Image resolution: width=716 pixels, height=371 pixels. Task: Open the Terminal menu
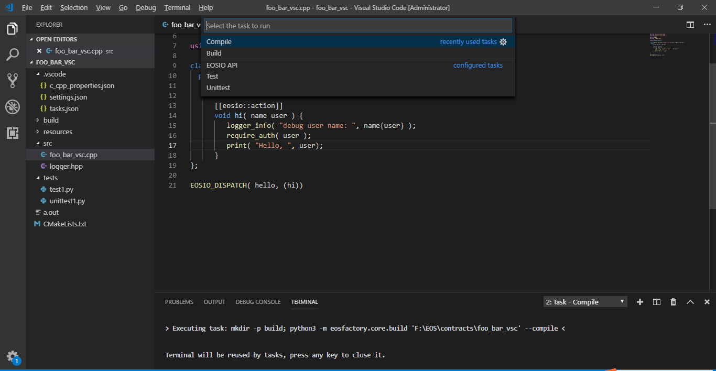177,7
